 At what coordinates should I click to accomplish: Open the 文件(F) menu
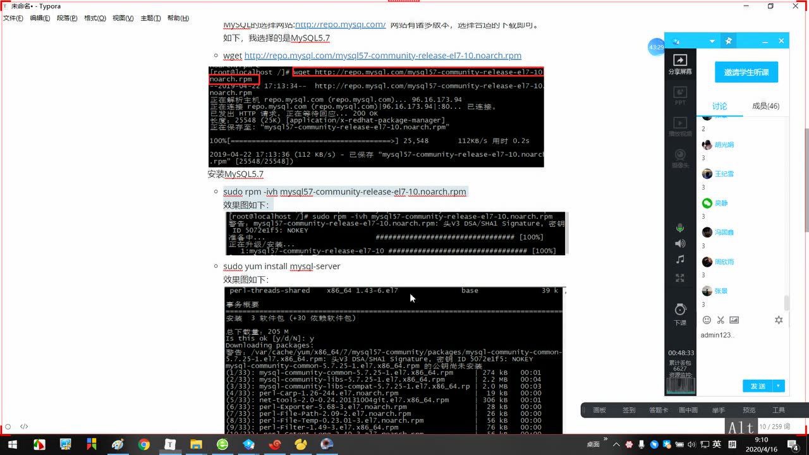pyautogui.click(x=13, y=18)
